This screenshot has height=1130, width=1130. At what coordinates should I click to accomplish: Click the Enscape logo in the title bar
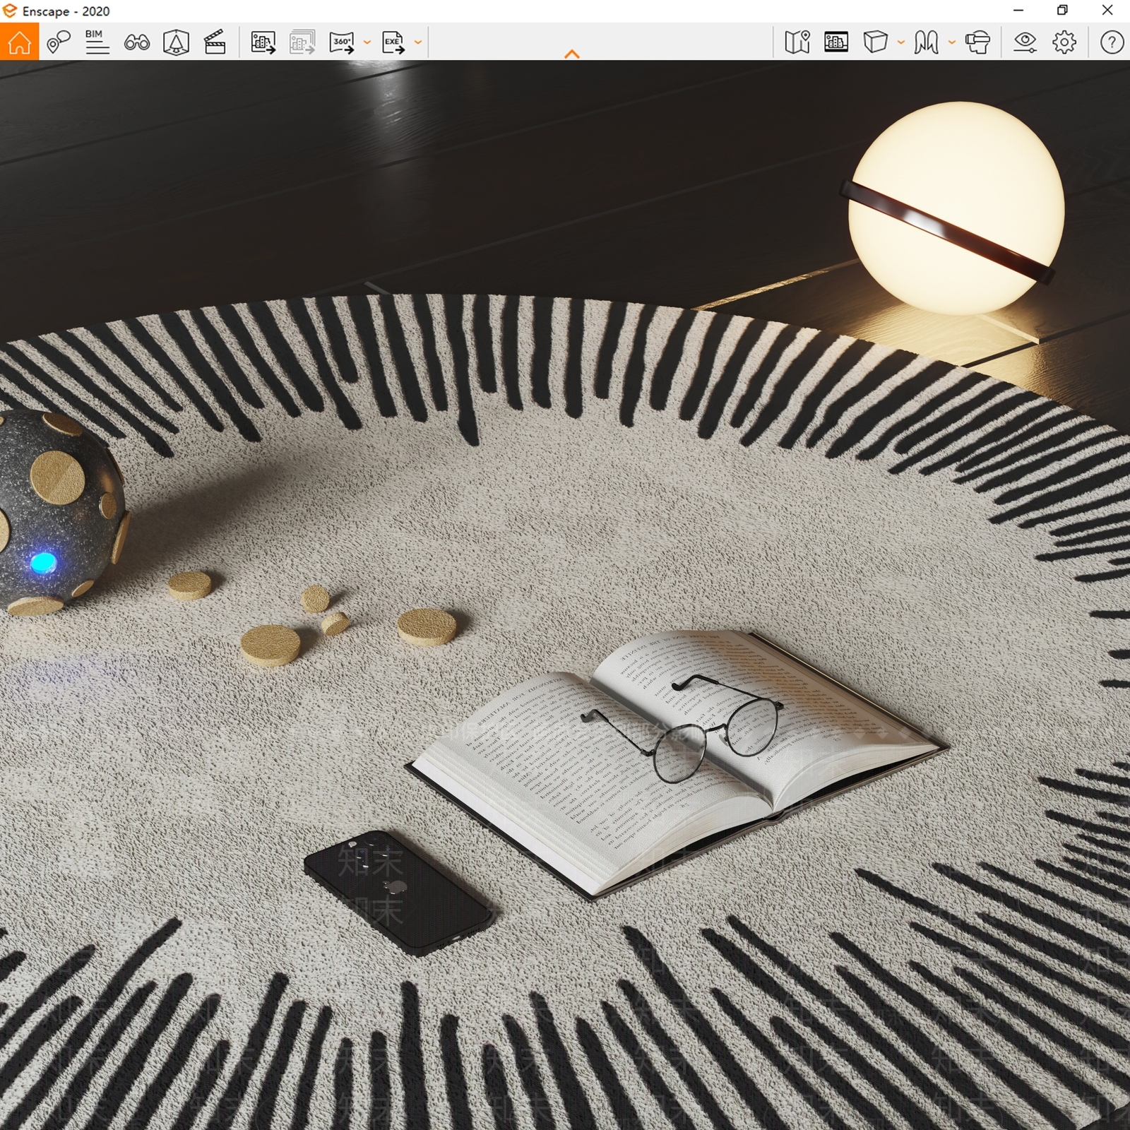(x=9, y=11)
